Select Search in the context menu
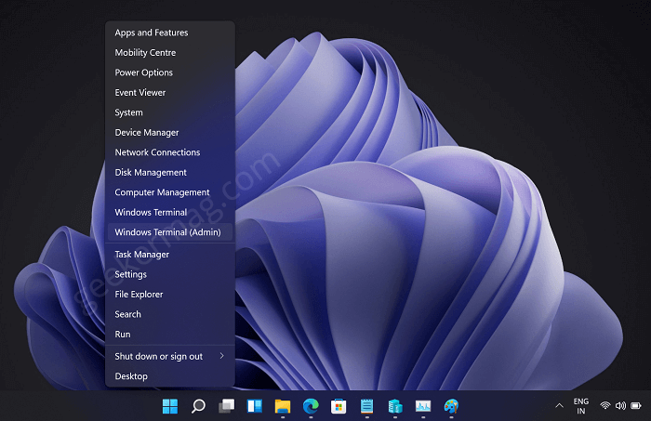The width and height of the screenshot is (651, 421). coord(170,313)
